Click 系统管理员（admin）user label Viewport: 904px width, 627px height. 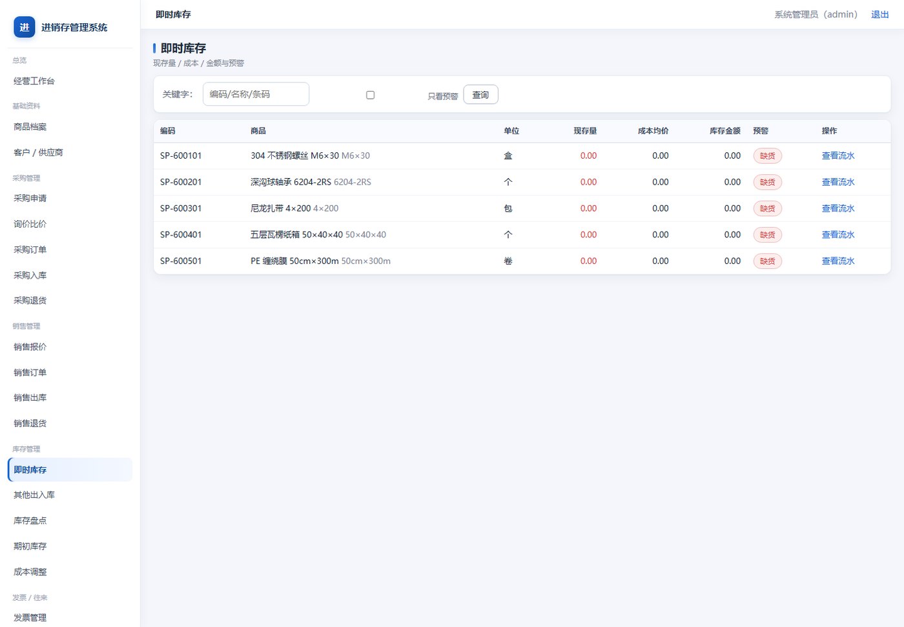[x=816, y=14]
